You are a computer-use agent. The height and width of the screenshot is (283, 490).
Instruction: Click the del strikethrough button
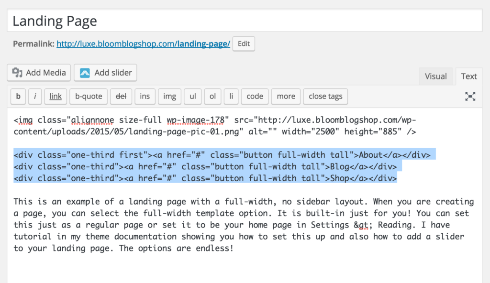(121, 96)
